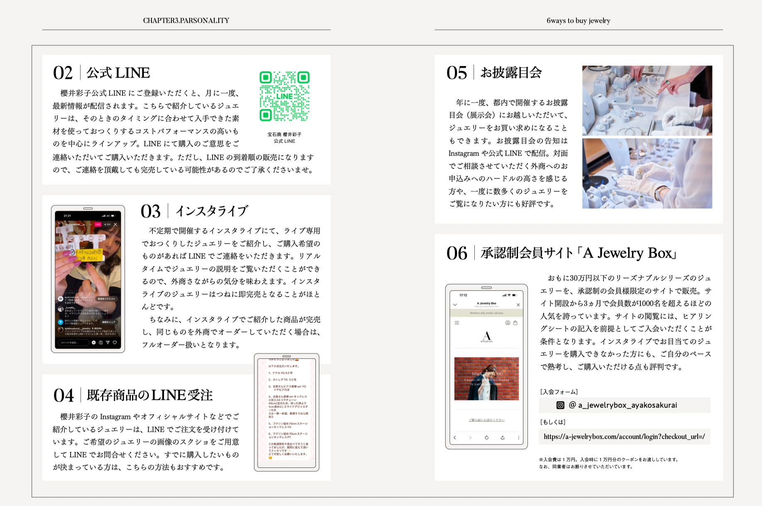762x506 pixels.
Task: Tap the reload icon in A Jewelry Box phone
Action: point(486,438)
